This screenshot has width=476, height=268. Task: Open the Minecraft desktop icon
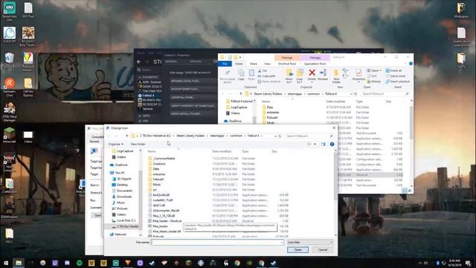pyautogui.click(x=9, y=135)
